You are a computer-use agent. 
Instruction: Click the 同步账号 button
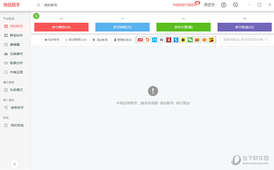pyautogui.click(x=52, y=40)
